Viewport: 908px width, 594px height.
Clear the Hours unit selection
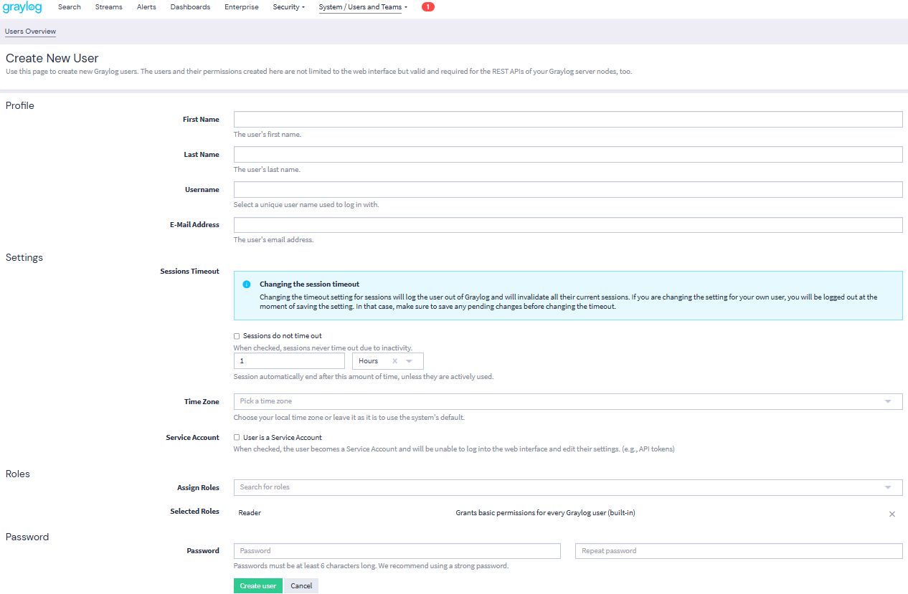pos(394,361)
